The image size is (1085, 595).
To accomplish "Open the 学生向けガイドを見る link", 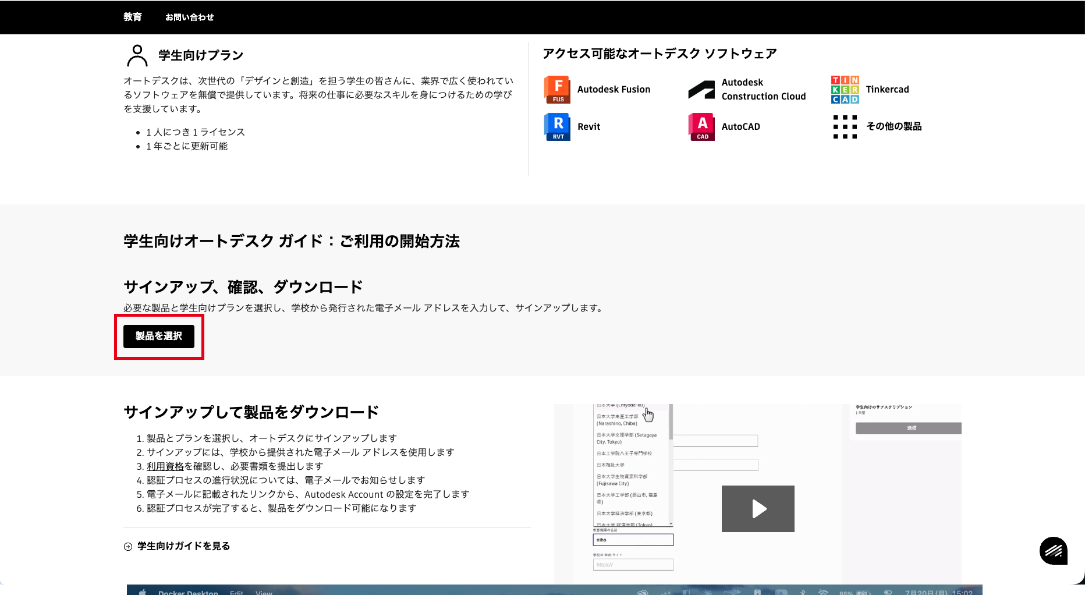I will pyautogui.click(x=183, y=546).
